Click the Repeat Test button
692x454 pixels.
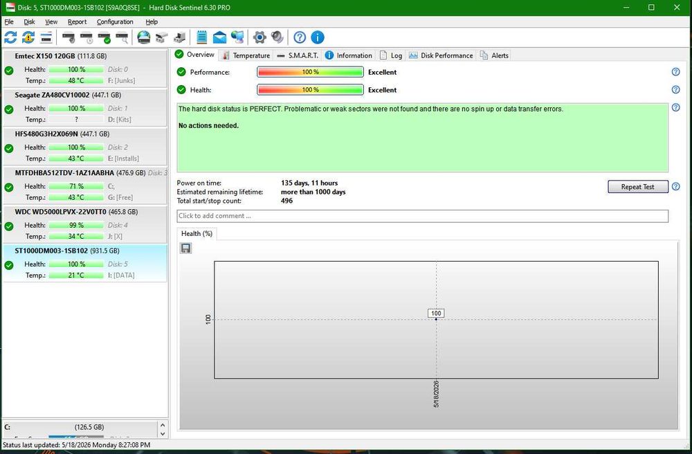(638, 187)
